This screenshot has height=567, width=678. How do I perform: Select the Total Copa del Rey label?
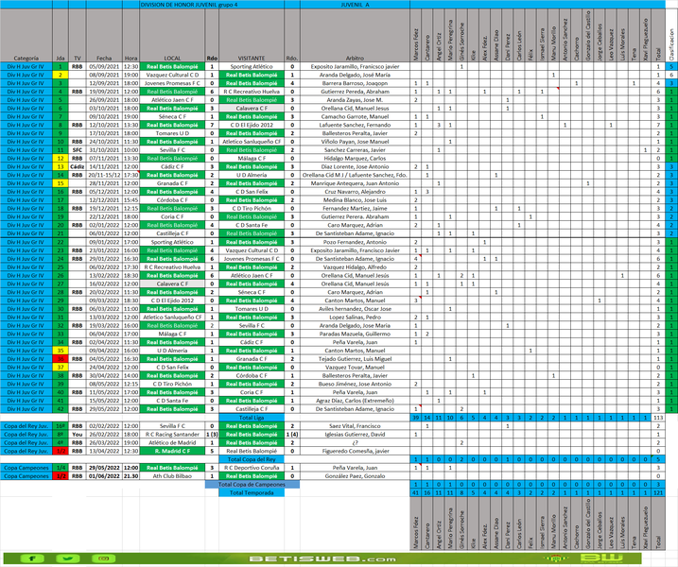pyautogui.click(x=252, y=459)
